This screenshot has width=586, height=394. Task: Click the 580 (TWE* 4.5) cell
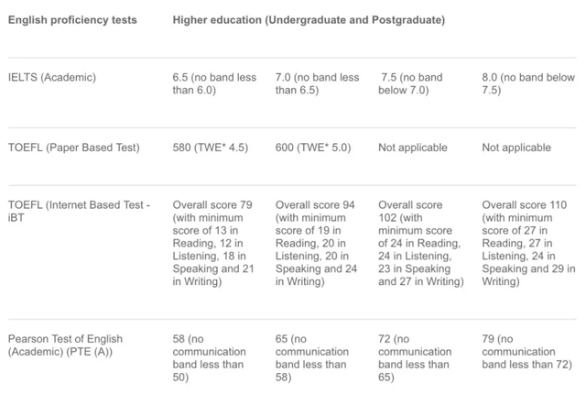(211, 148)
